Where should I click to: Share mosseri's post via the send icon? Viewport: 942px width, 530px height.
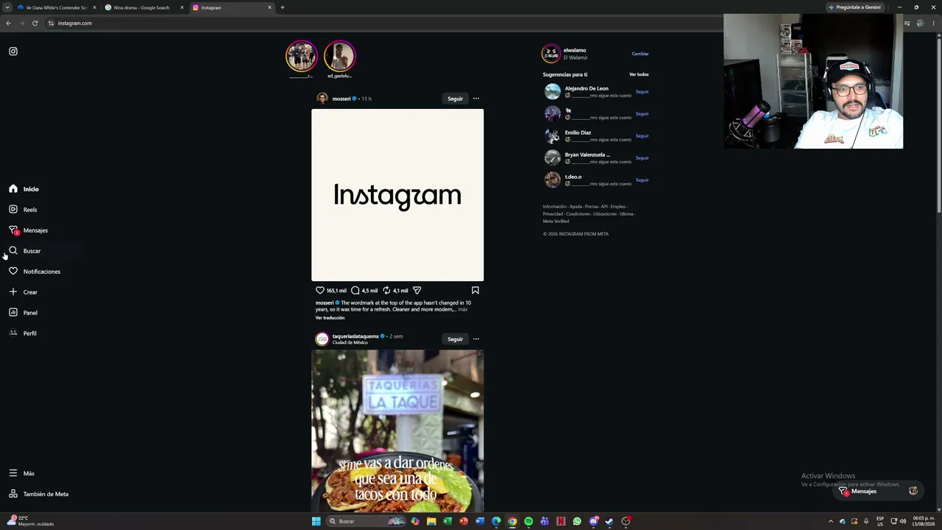417,290
